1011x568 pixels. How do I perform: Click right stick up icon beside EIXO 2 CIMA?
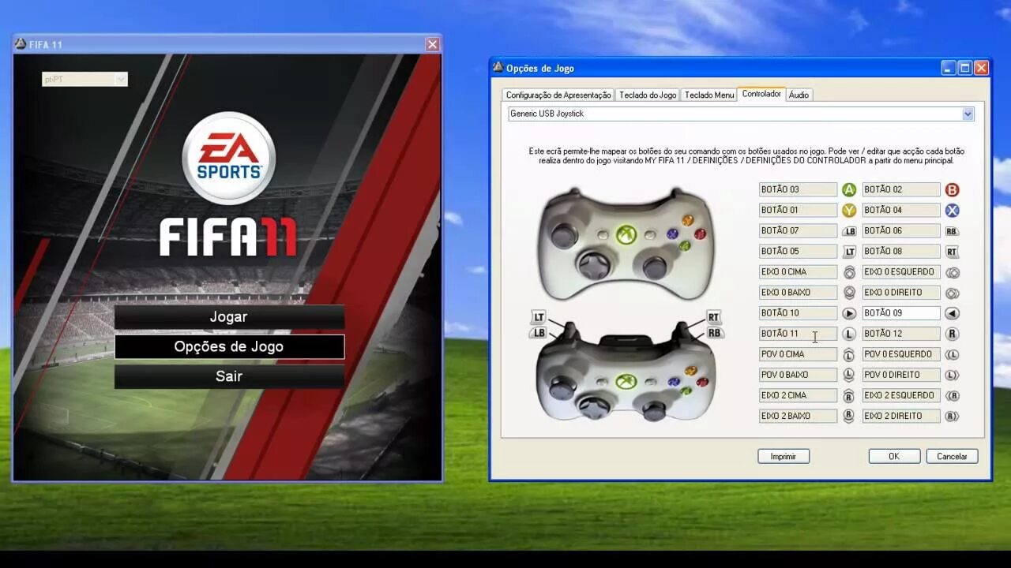tap(849, 395)
